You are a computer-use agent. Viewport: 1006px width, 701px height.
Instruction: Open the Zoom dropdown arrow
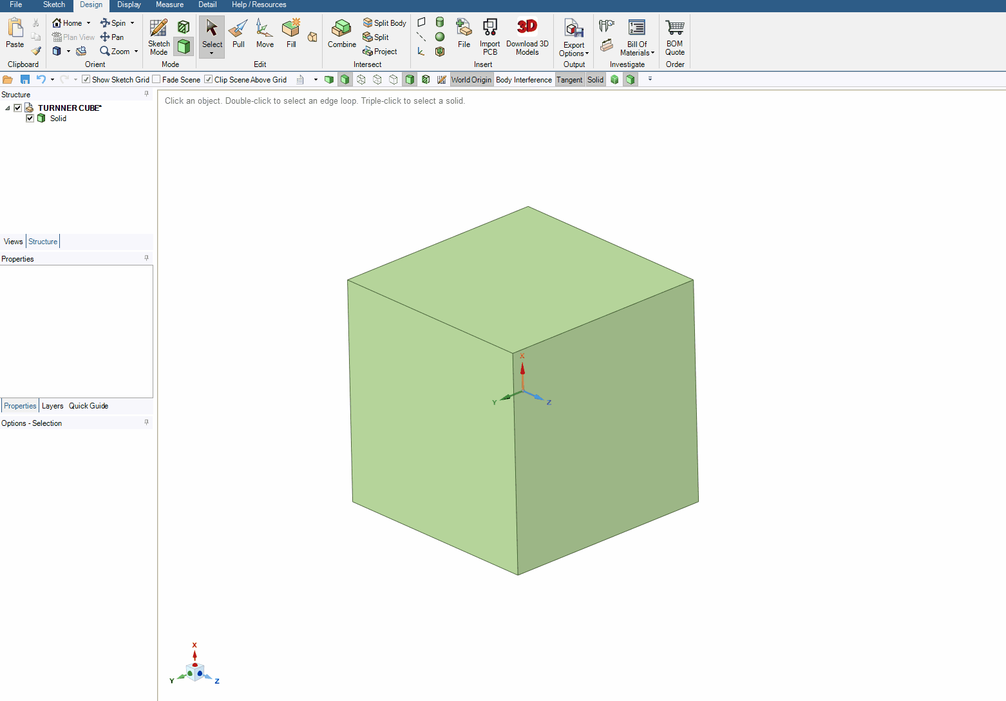pos(136,52)
